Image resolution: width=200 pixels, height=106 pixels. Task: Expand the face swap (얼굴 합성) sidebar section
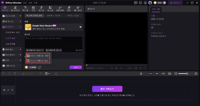pos(12,49)
